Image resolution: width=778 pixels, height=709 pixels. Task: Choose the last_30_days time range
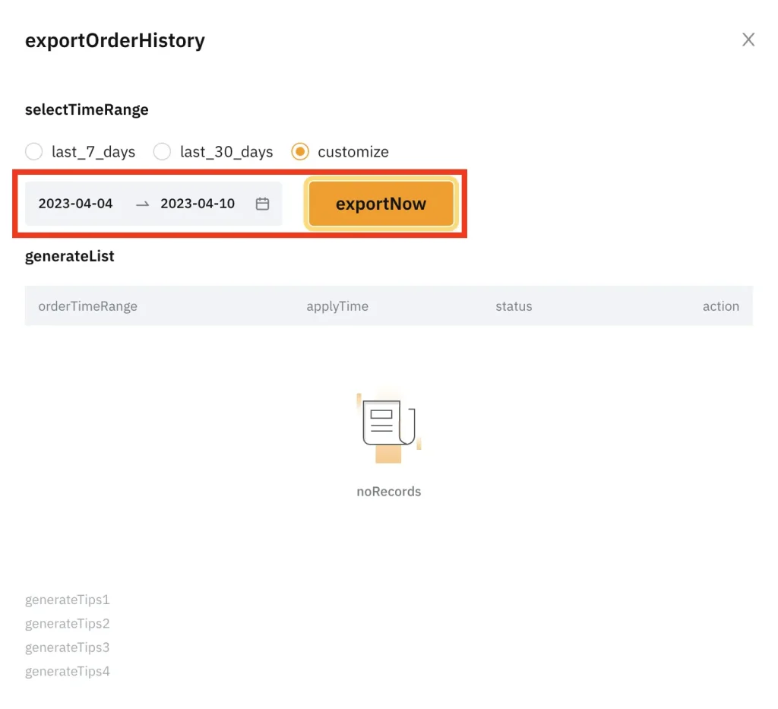pyautogui.click(x=163, y=152)
